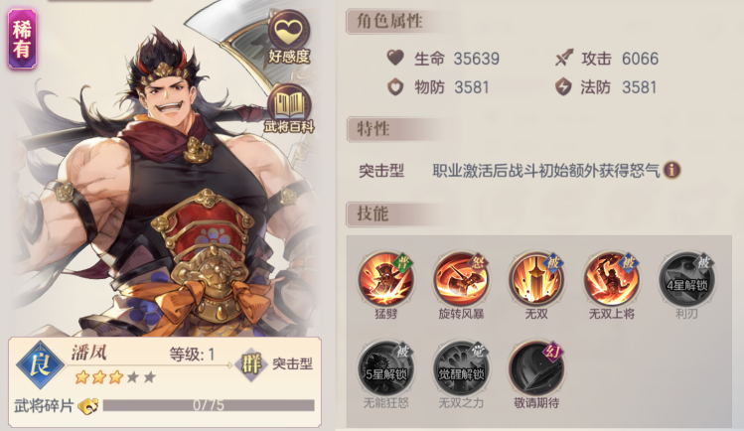The image size is (744, 431).
Task: Click the 良 quality diamond badge
Action: click(x=41, y=364)
